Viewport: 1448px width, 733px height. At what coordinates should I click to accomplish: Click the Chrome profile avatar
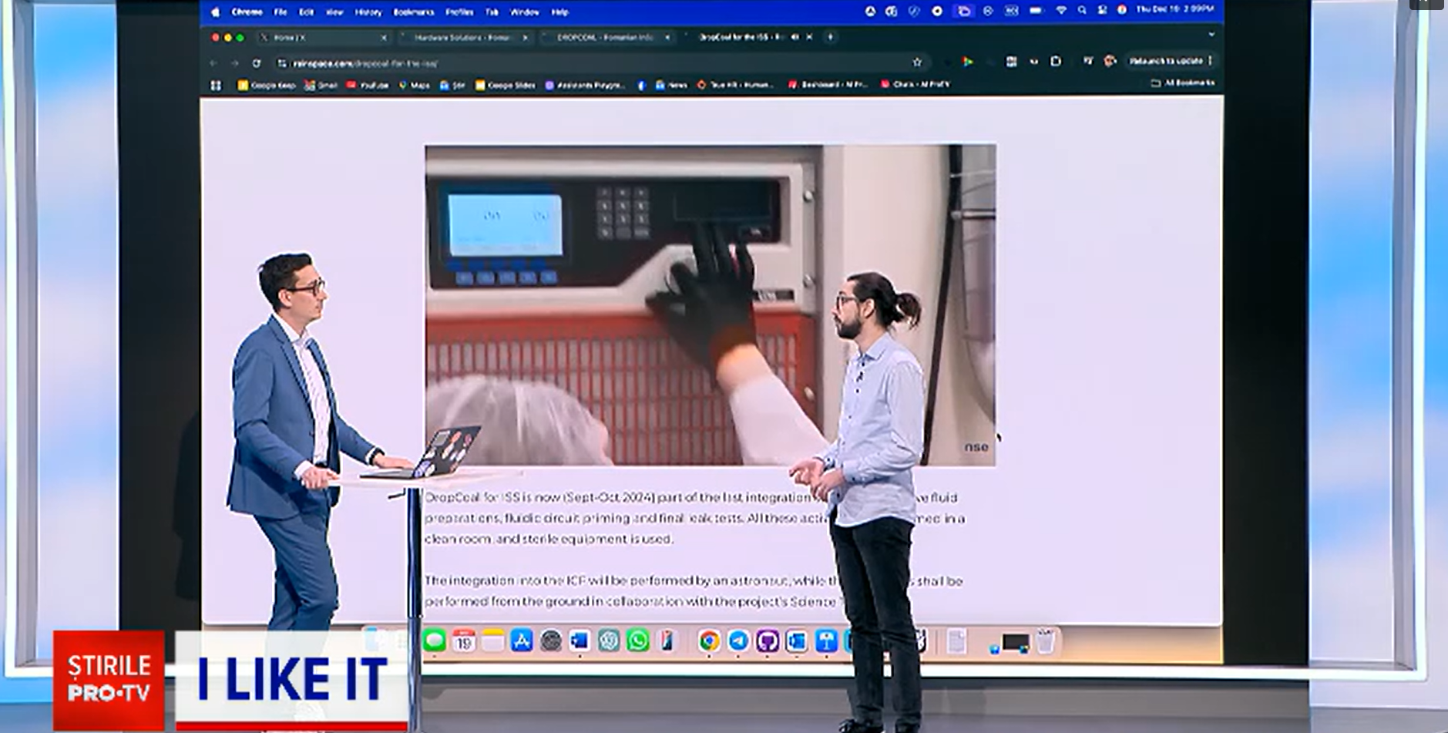coord(1108,62)
